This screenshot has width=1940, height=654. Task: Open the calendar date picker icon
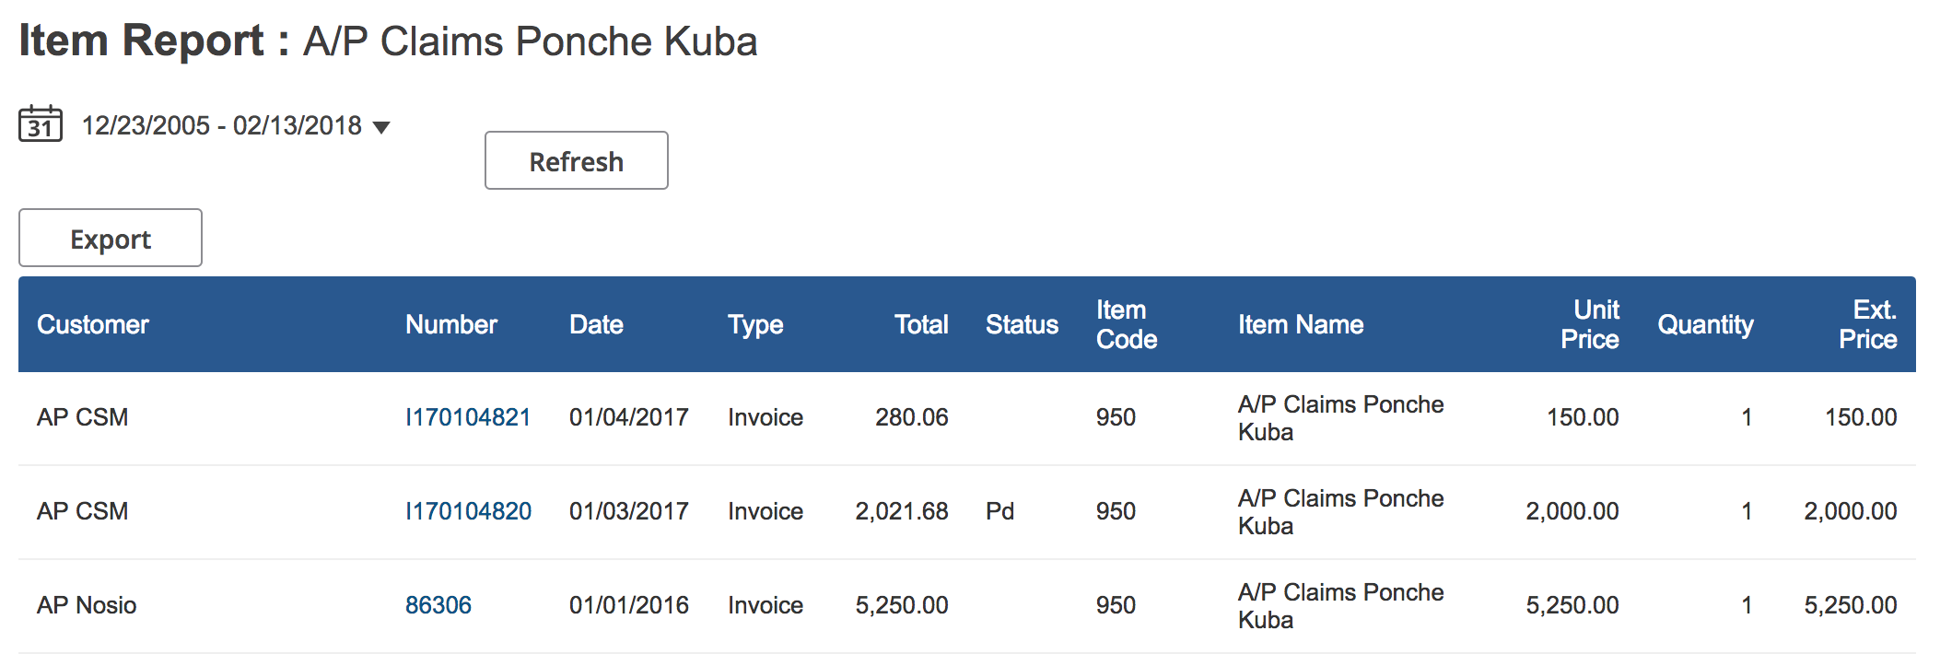point(41,123)
